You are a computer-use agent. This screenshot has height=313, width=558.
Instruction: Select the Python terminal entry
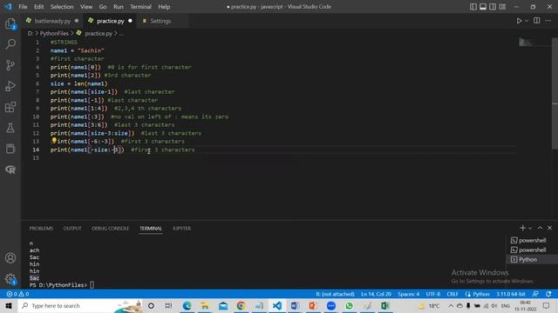click(x=532, y=259)
